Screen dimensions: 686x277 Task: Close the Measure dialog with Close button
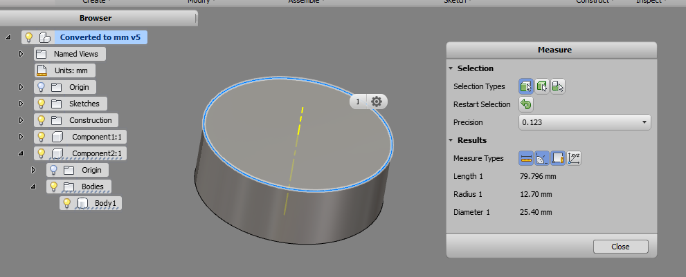620,247
